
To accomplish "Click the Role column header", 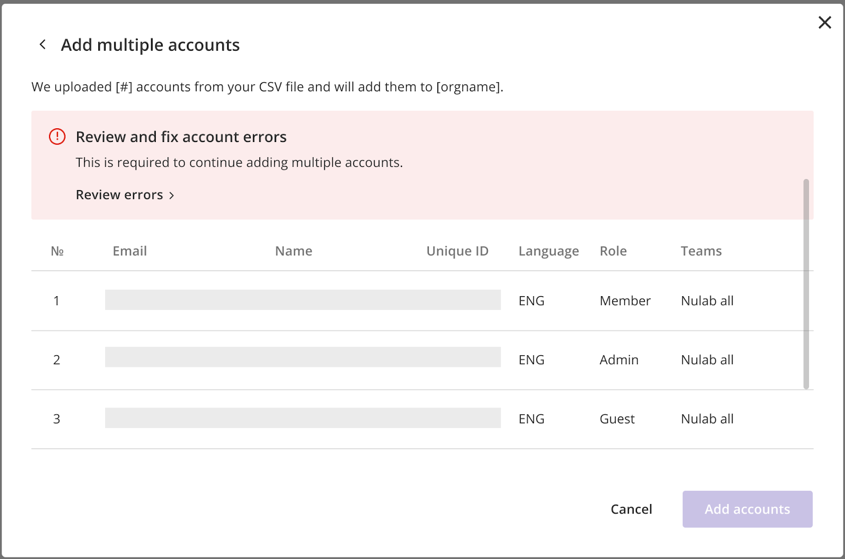I will [613, 251].
